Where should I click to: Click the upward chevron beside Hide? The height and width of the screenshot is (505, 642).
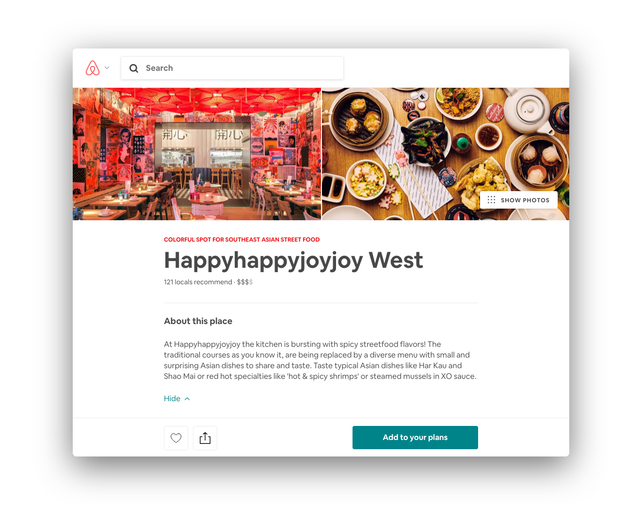[187, 399]
